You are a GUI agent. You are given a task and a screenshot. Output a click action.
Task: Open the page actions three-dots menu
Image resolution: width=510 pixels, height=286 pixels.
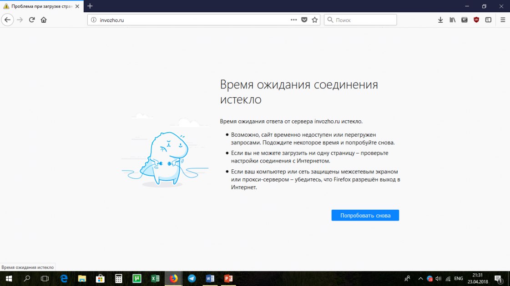294,20
